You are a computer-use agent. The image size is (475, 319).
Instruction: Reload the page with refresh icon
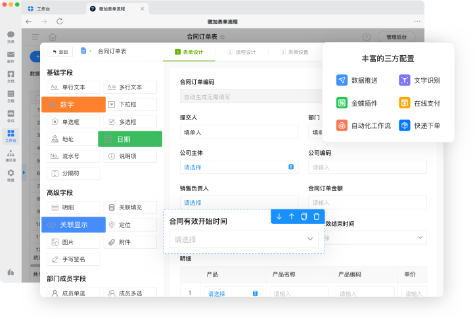pos(60,22)
